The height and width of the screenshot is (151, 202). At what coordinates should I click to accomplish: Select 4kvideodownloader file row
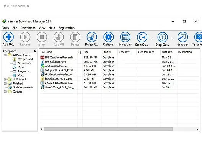[x=119, y=75]
